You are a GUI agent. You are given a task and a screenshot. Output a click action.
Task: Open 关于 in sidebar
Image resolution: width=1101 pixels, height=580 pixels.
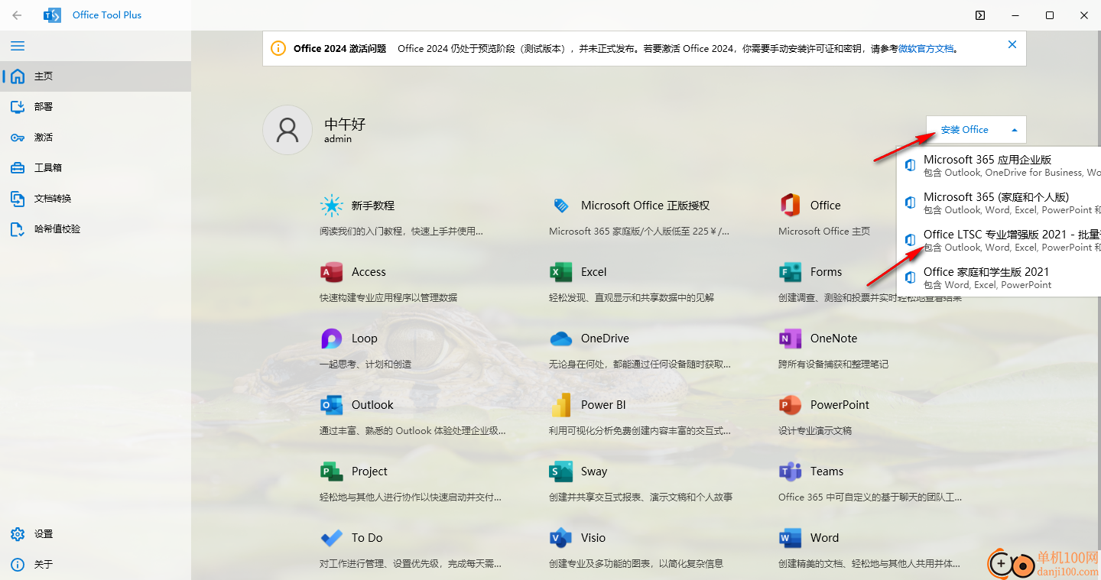tap(96, 565)
